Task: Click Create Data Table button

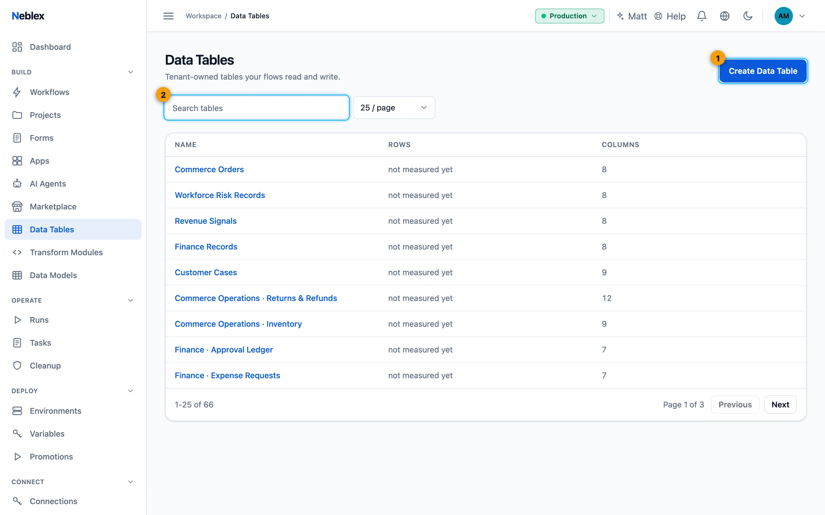Action: coord(763,71)
